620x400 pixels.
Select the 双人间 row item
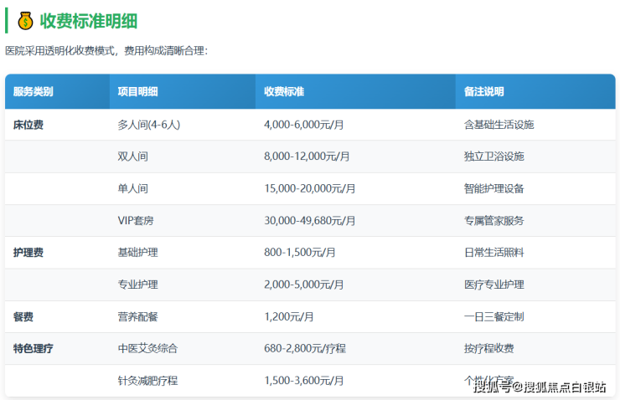[x=133, y=156]
